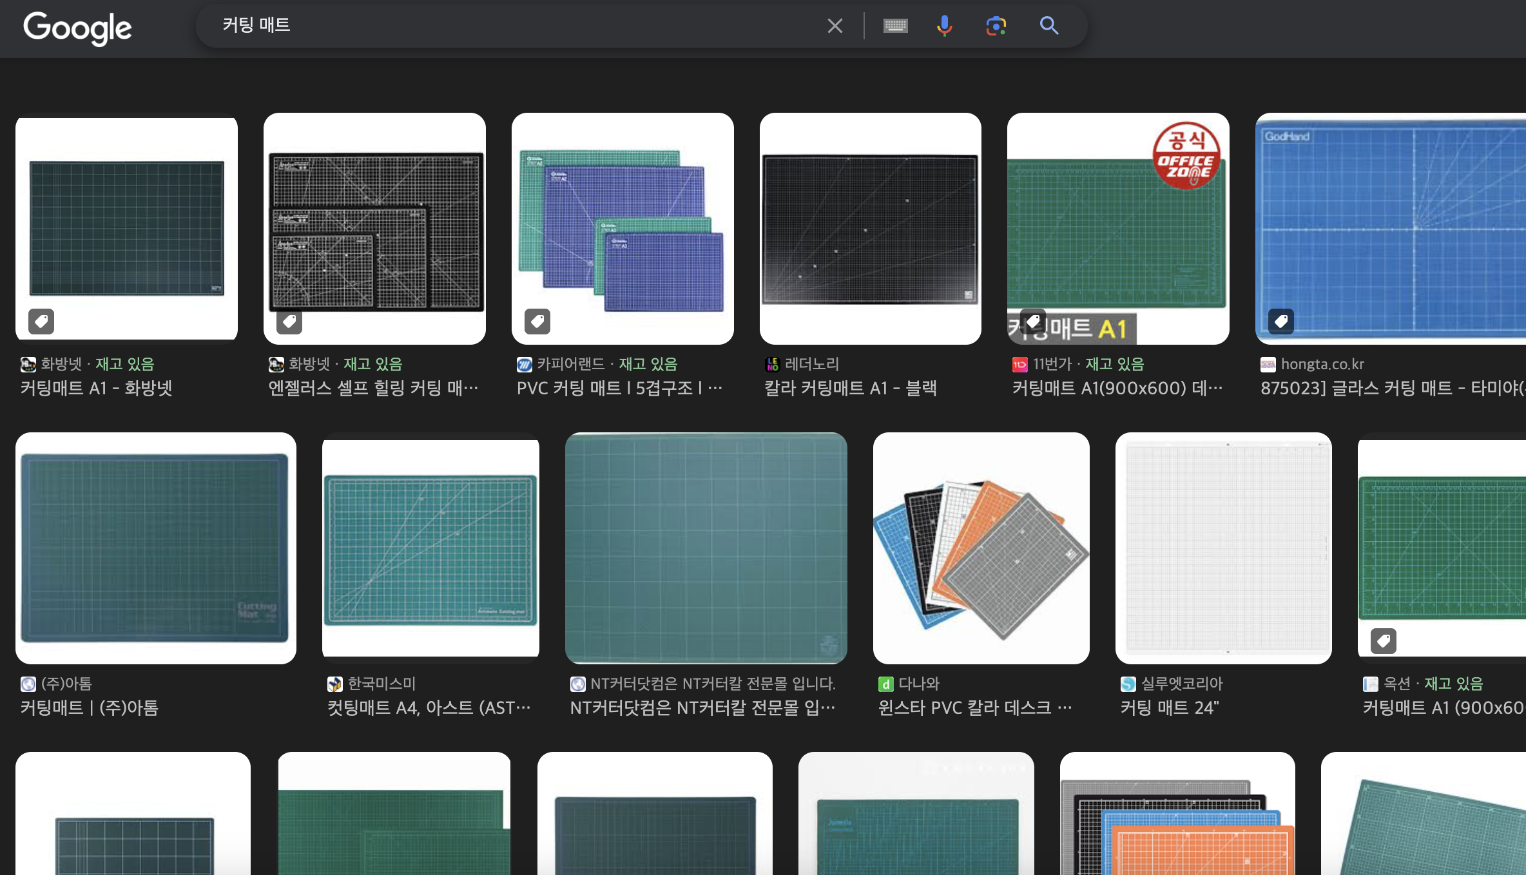Click product tag icon on 화방넷 A1 mat
Screen dimensions: 1526x875
(41, 321)
